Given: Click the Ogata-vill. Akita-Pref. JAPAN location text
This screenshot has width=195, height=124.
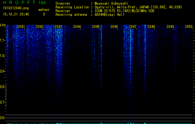Looking at the screenshot, I should [x=138, y=7].
